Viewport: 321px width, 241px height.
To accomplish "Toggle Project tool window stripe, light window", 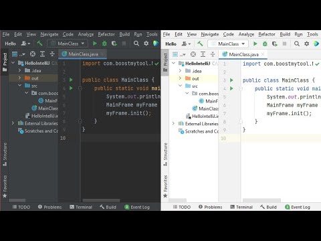I will click(x=165, y=62).
